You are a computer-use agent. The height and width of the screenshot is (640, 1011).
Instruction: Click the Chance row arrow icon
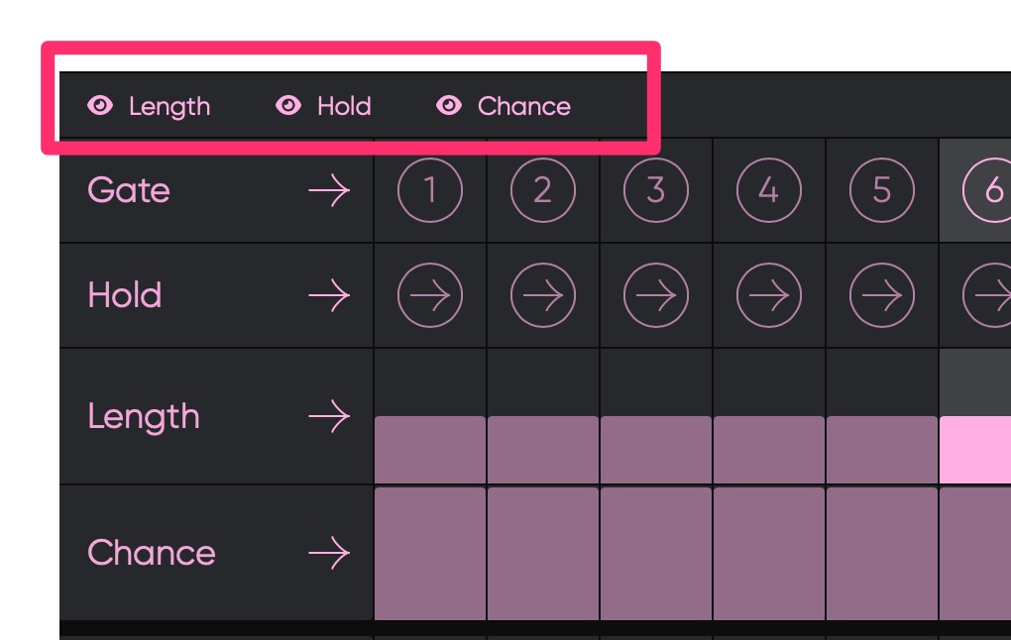pyautogui.click(x=328, y=553)
